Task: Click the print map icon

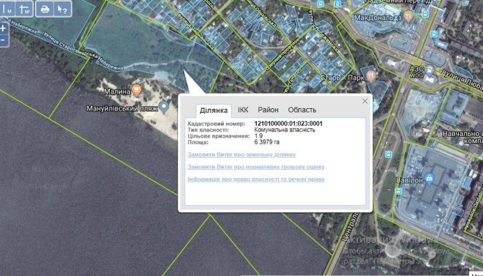Action: 44,9
